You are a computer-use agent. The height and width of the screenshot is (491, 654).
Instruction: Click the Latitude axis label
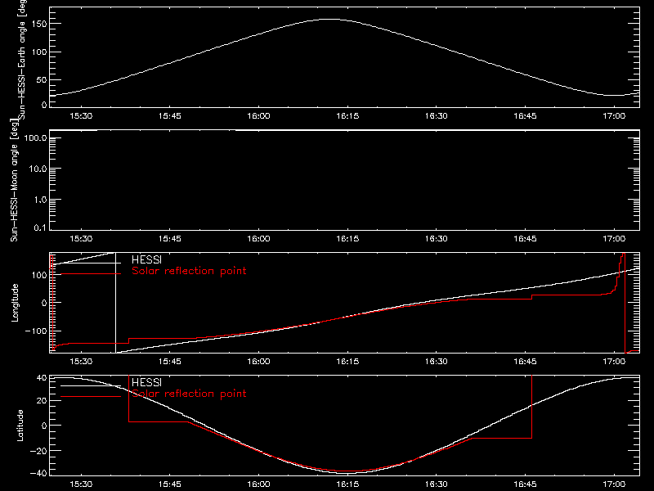tap(20, 426)
